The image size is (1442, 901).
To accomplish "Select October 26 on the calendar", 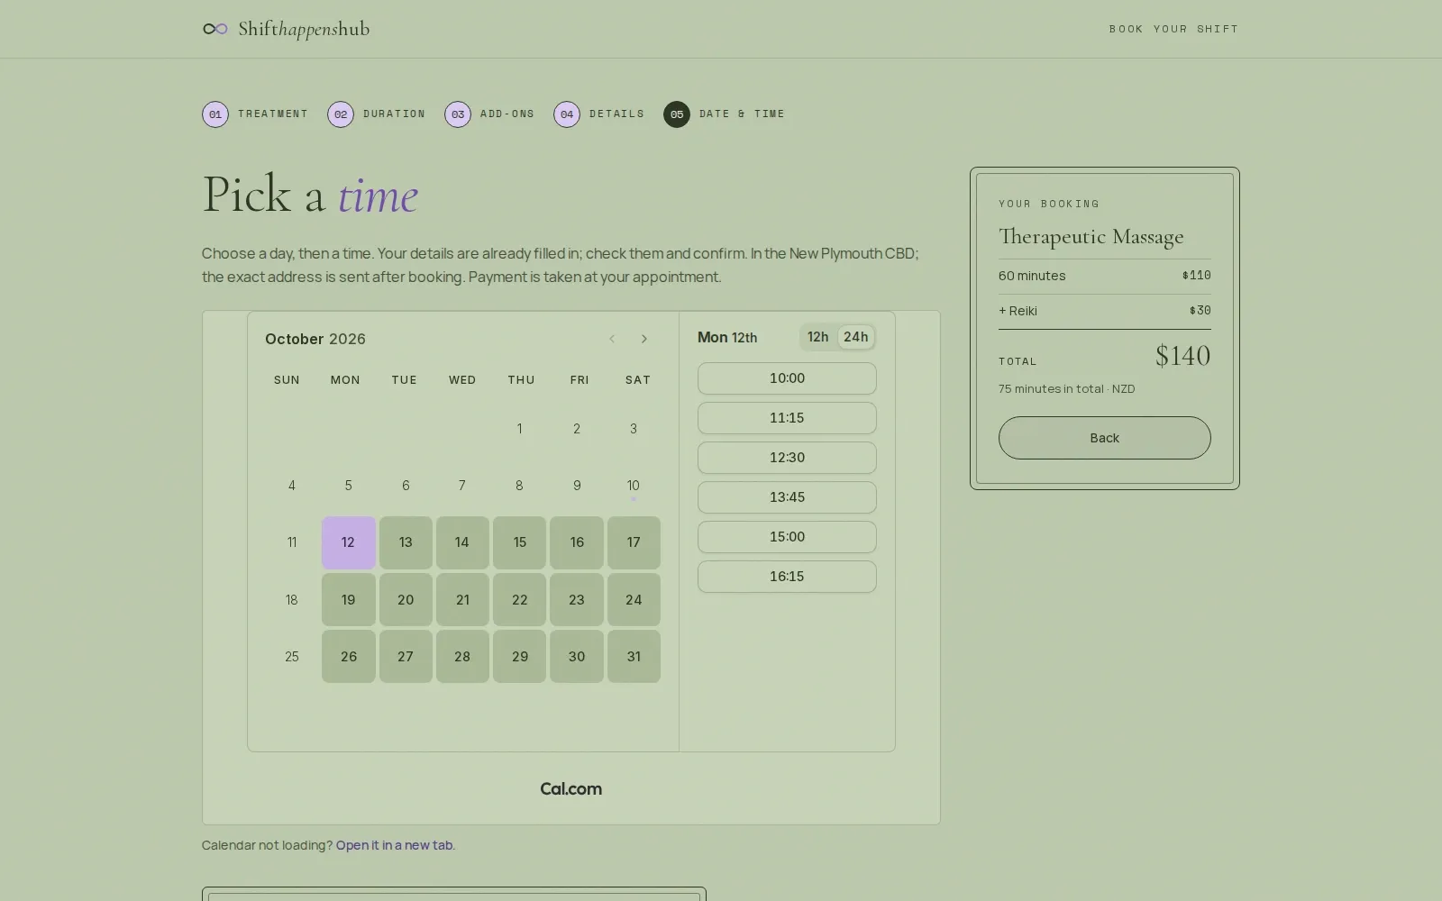I will point(349,657).
